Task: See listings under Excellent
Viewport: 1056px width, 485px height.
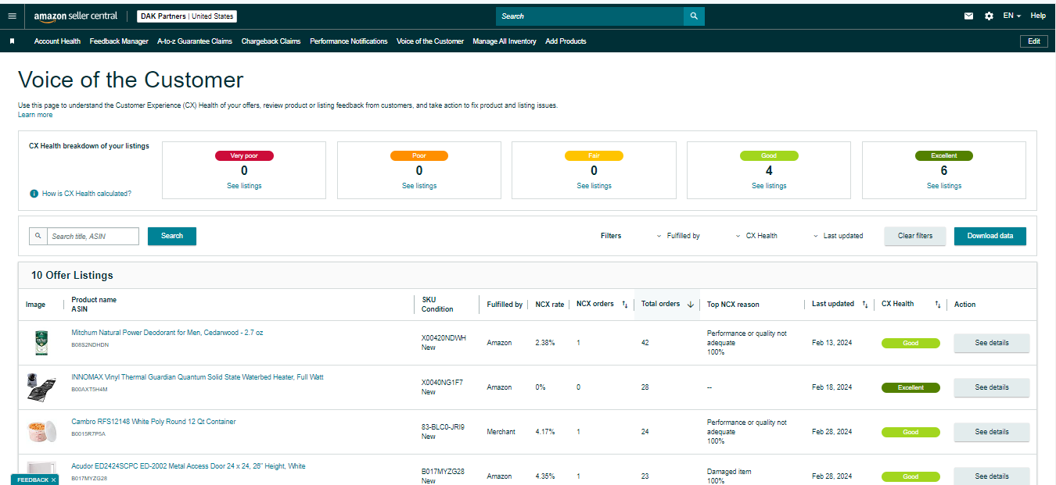Action: pos(944,186)
